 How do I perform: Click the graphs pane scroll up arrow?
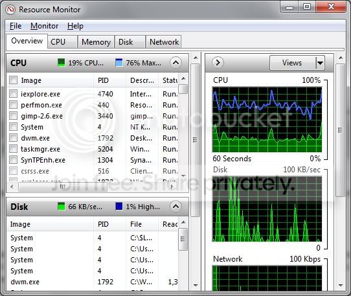point(341,58)
